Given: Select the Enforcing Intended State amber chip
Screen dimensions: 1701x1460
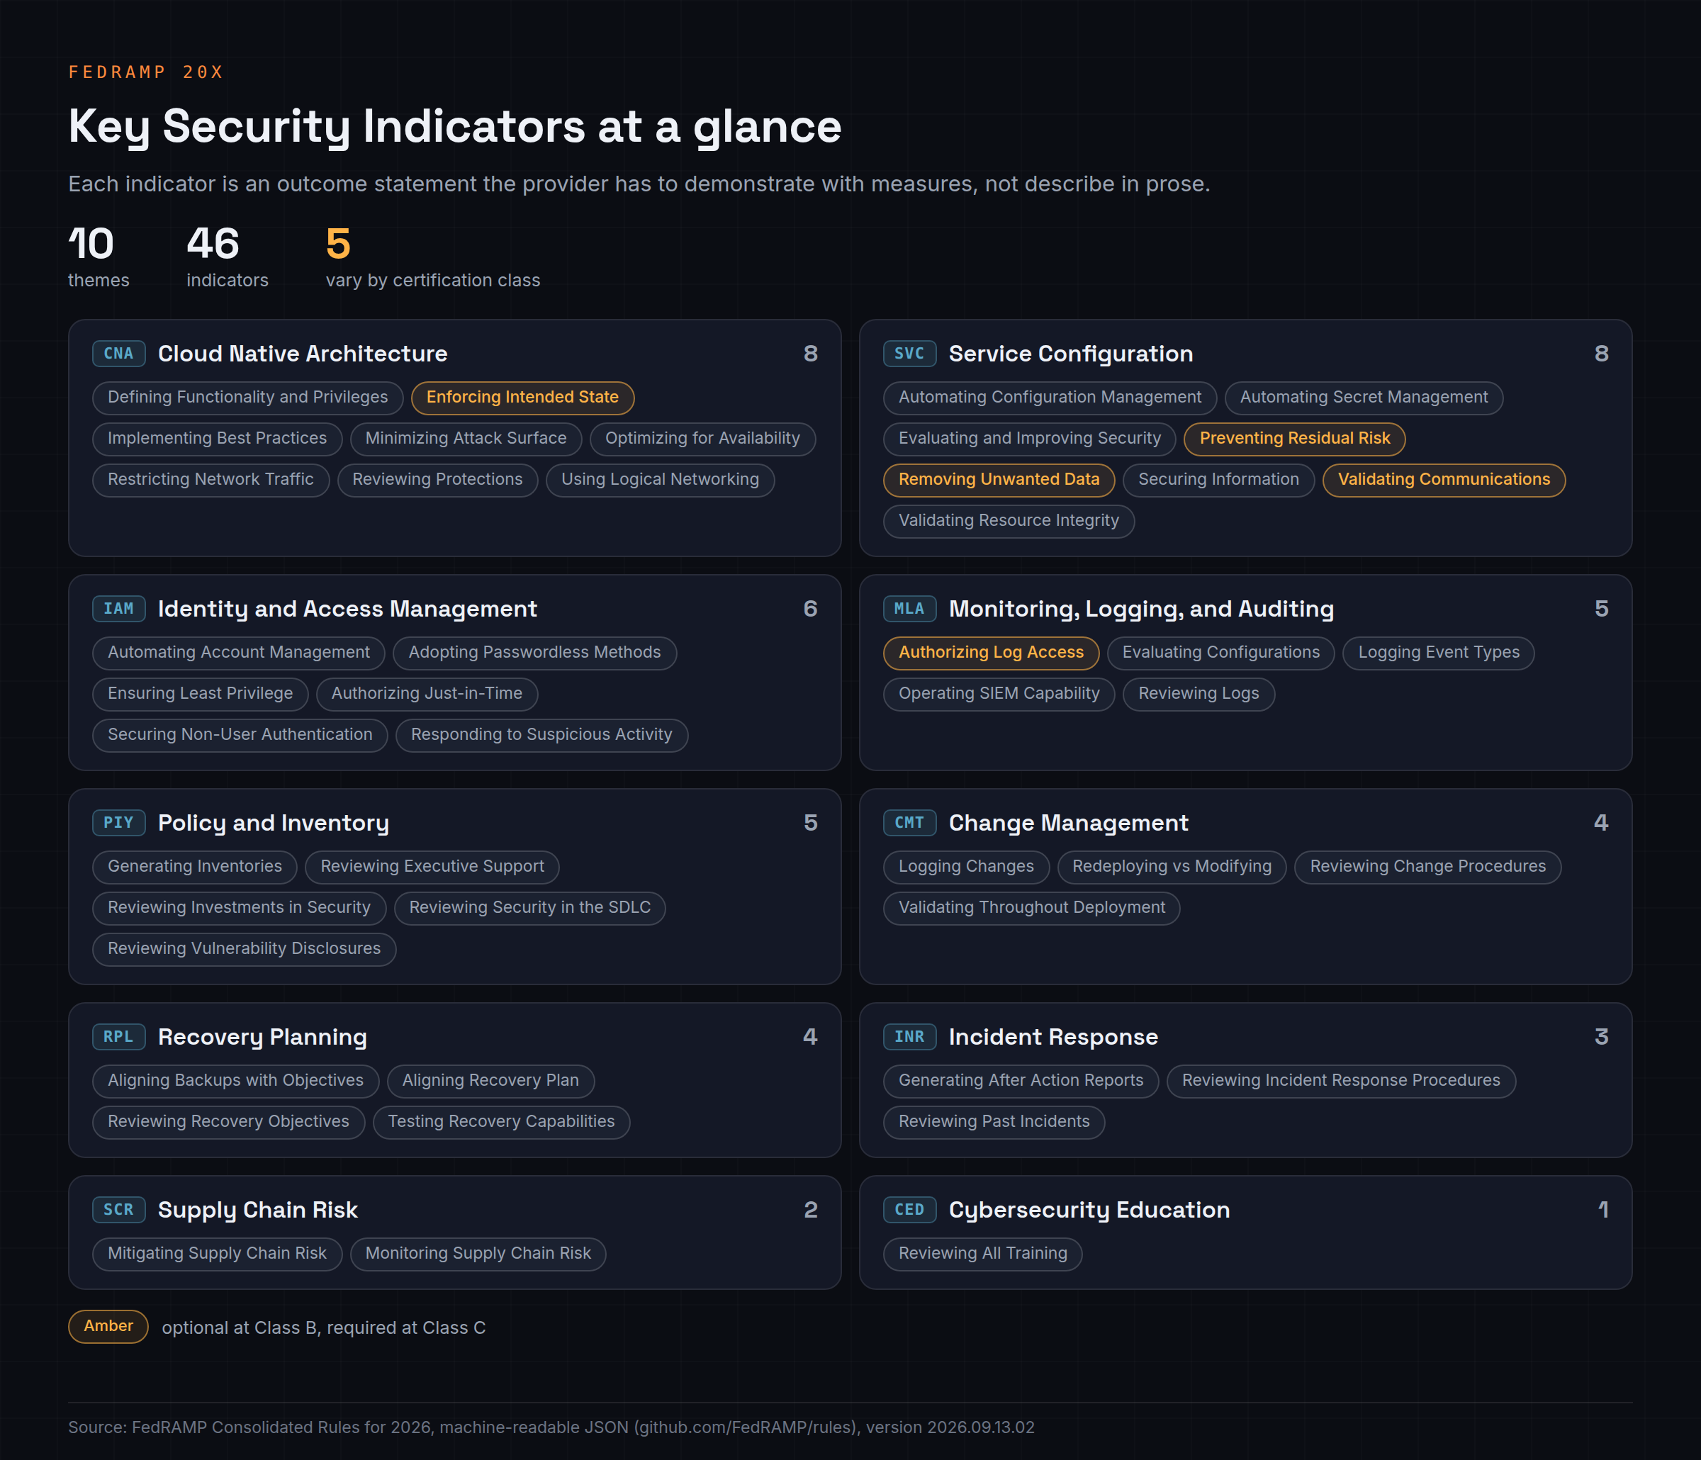Looking at the screenshot, I should (x=522, y=398).
